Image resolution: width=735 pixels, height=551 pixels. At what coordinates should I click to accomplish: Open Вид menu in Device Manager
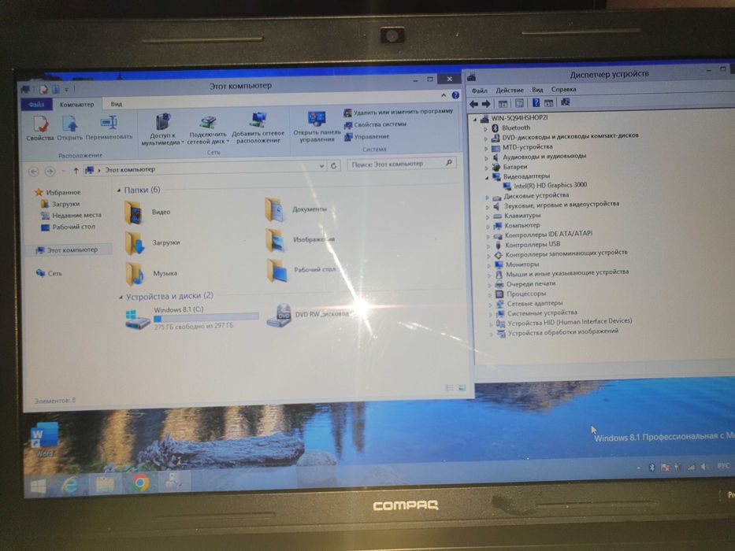pos(537,90)
